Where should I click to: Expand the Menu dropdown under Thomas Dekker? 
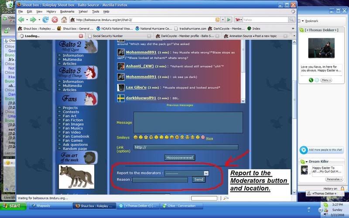pos(326,80)
